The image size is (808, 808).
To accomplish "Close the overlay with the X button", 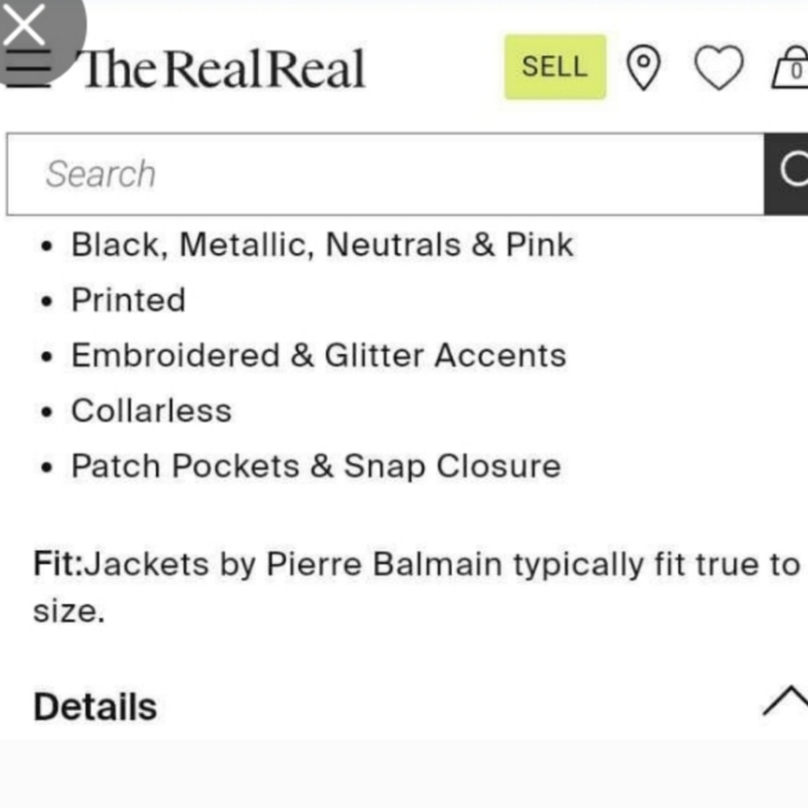I will 24,26.
